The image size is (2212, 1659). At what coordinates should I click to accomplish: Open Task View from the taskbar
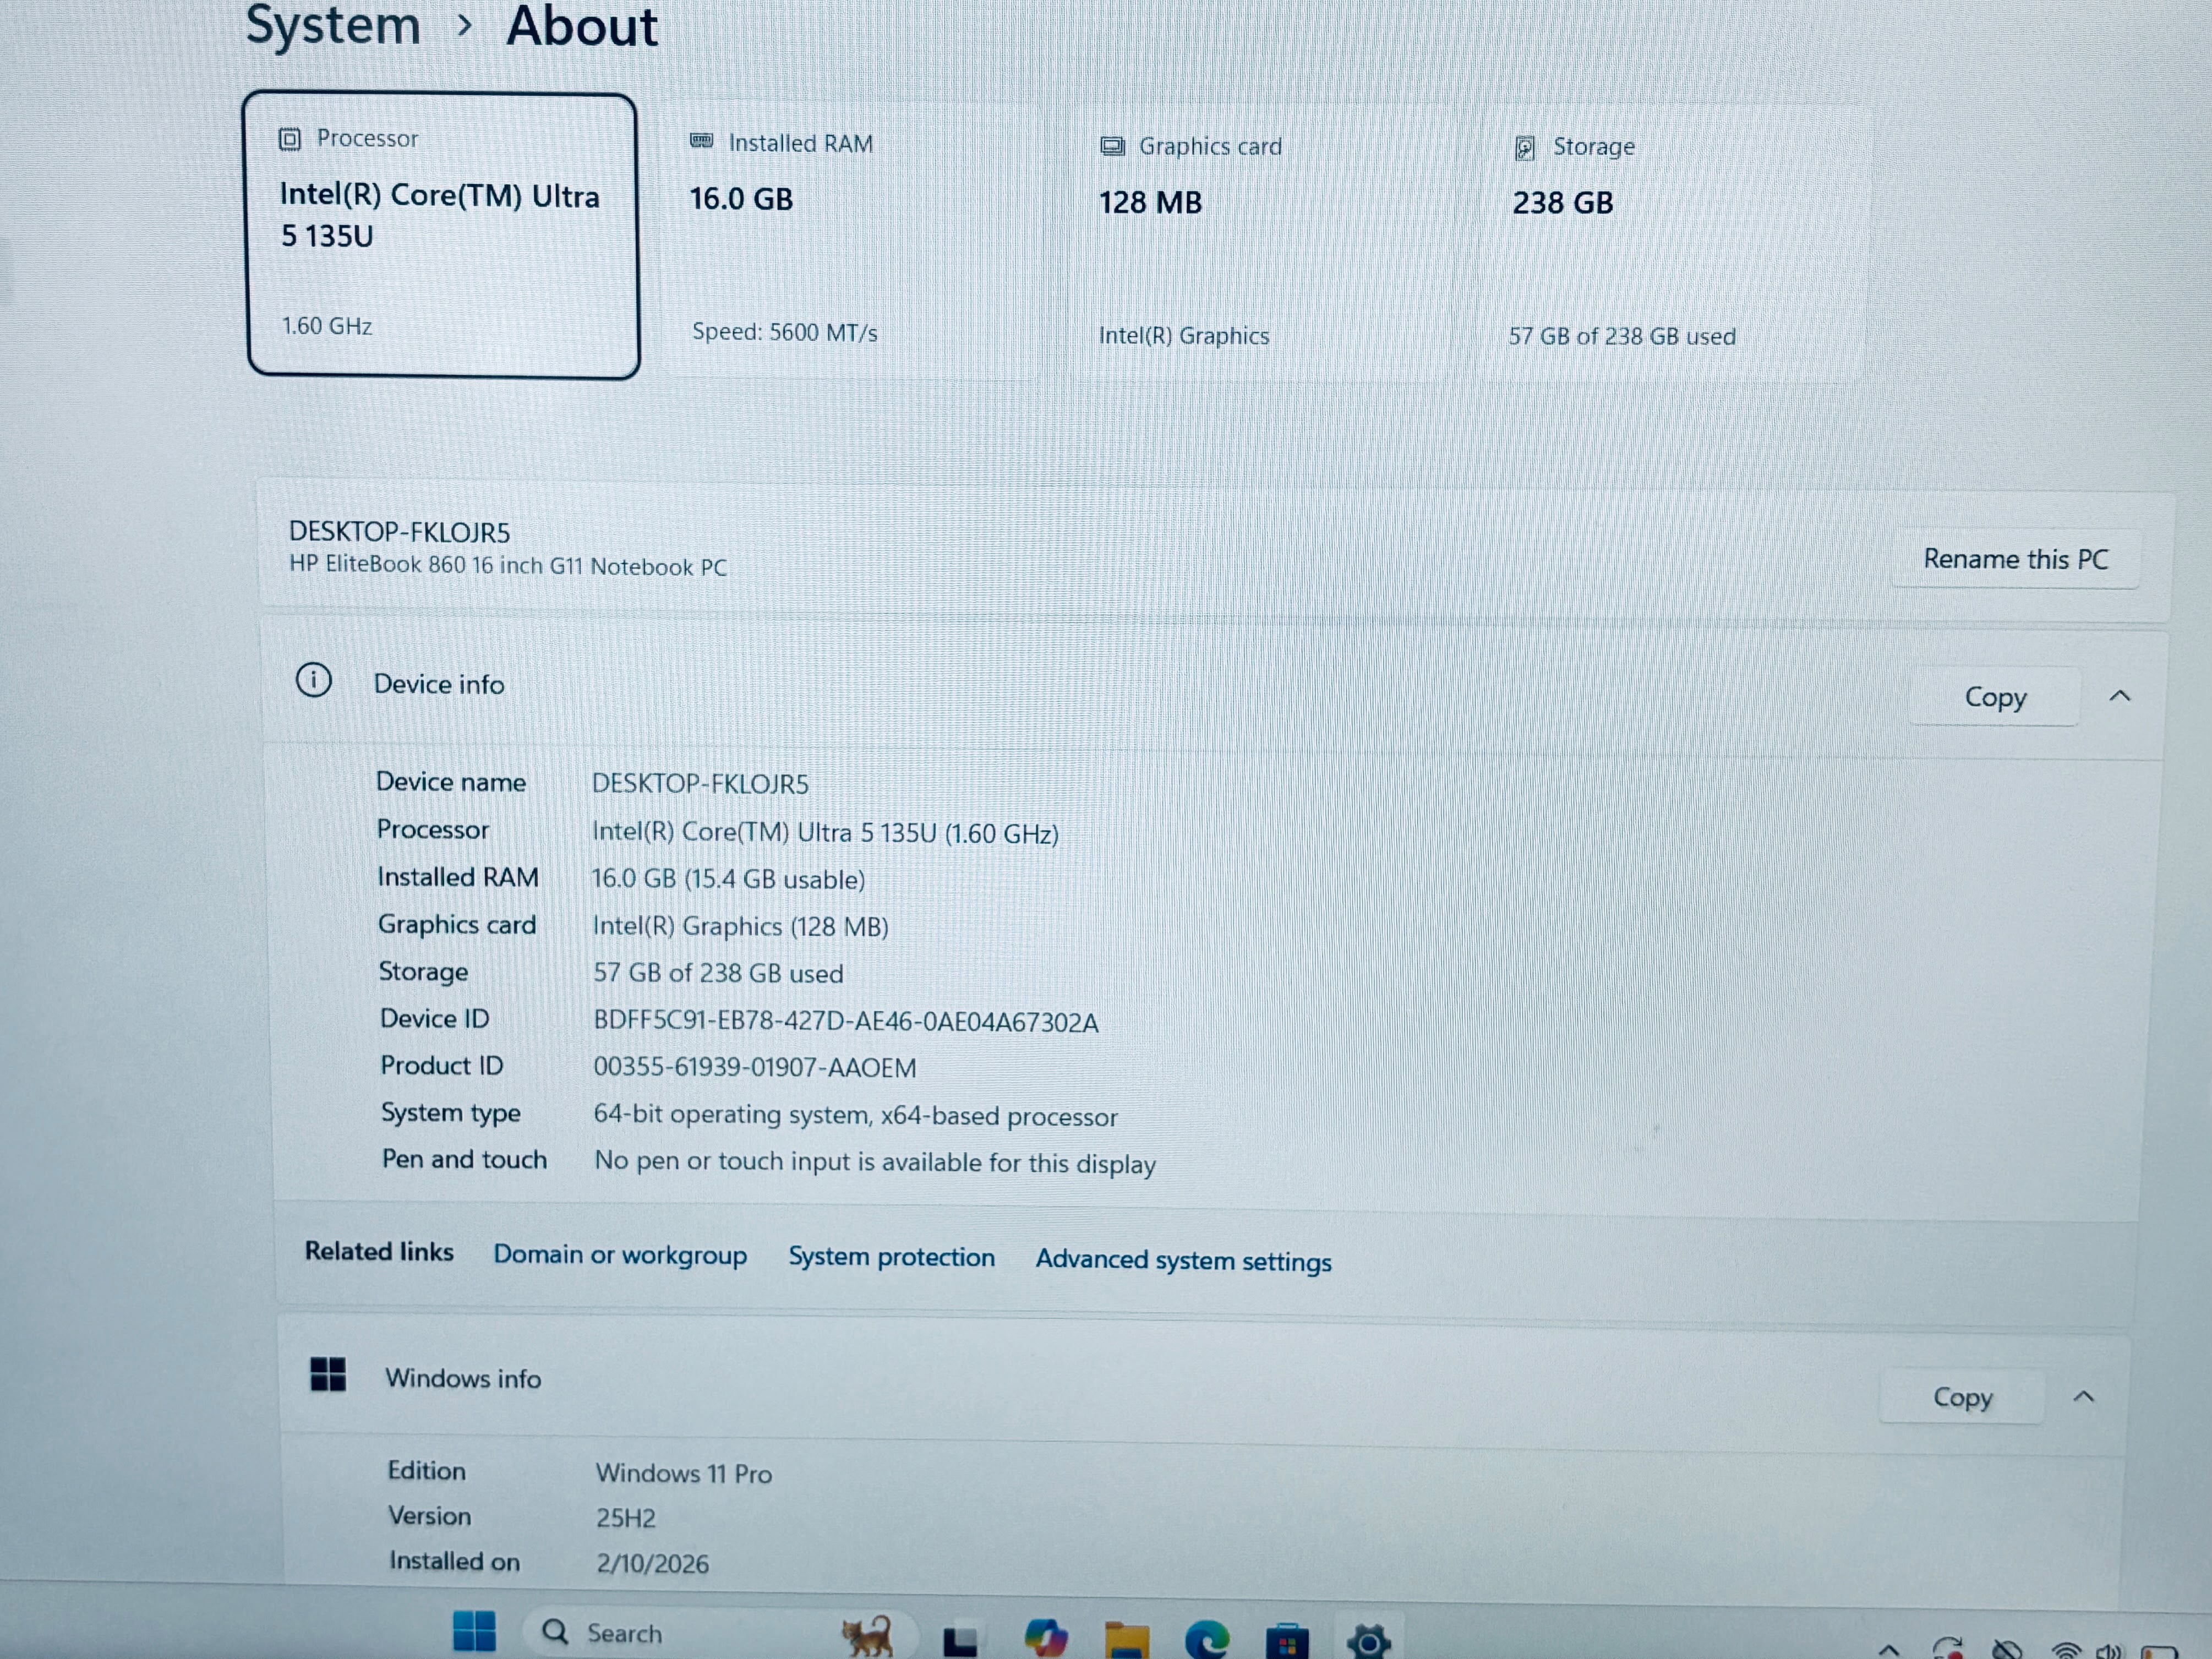(x=960, y=1640)
